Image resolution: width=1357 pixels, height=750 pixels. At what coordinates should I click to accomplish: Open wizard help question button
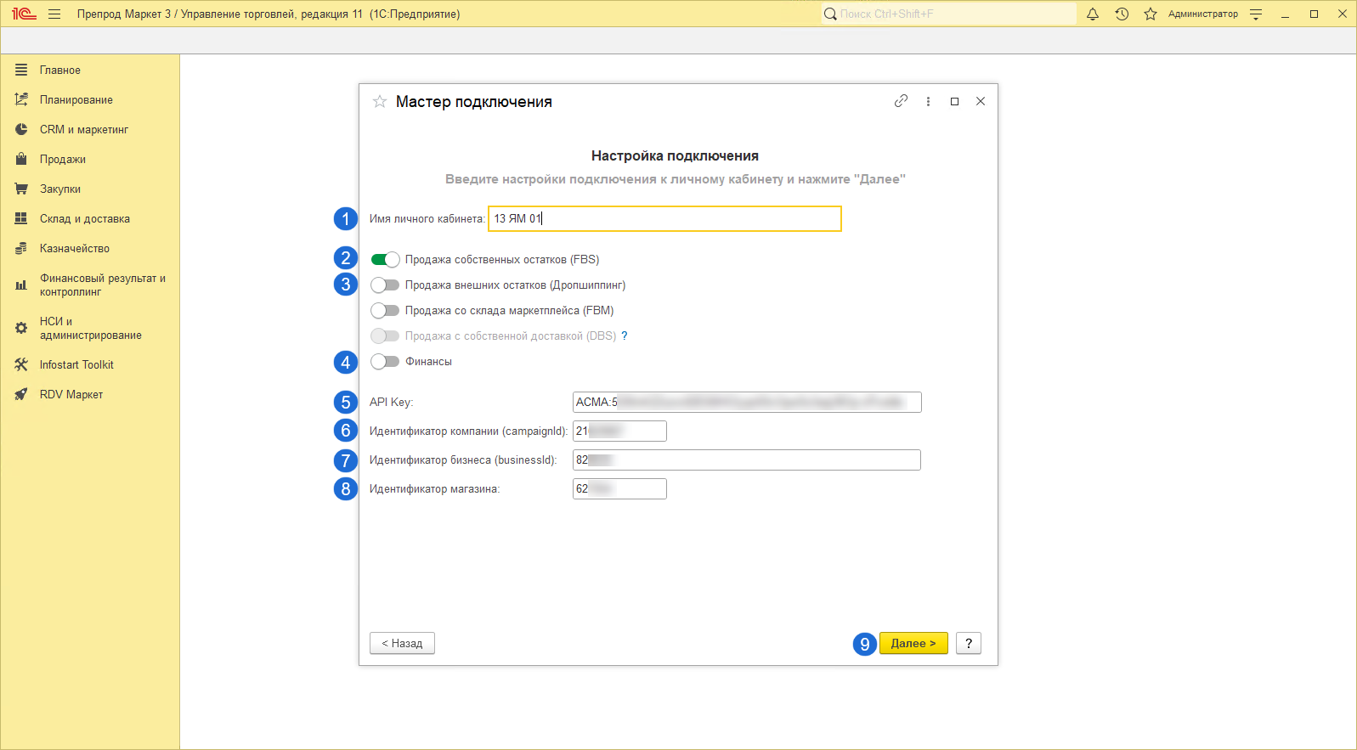click(x=969, y=643)
